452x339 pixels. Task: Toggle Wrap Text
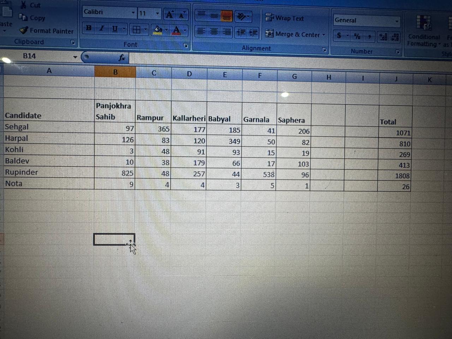[x=285, y=18]
